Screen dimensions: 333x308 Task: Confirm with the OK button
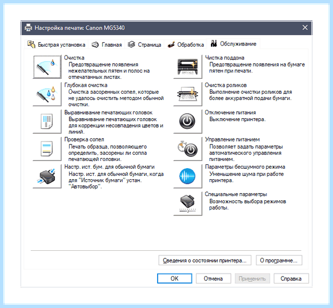(x=175, y=279)
